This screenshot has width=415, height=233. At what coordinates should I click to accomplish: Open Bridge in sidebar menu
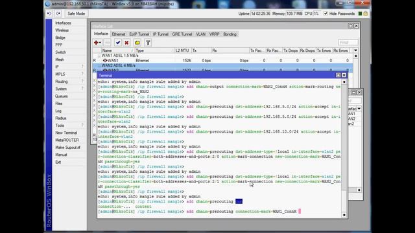[69, 38]
